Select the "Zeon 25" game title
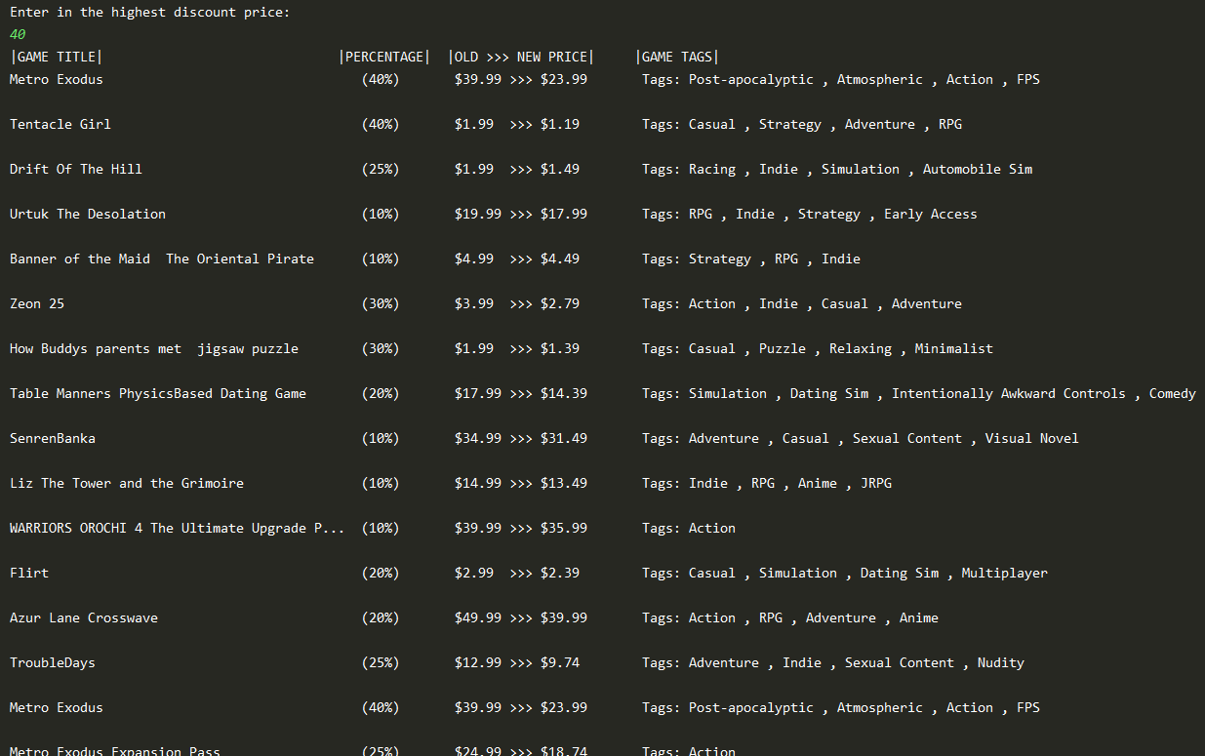Screen dimensions: 1205x756 click(x=37, y=303)
